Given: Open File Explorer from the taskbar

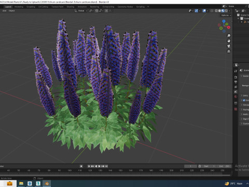Looking at the screenshot, I should (21, 183).
